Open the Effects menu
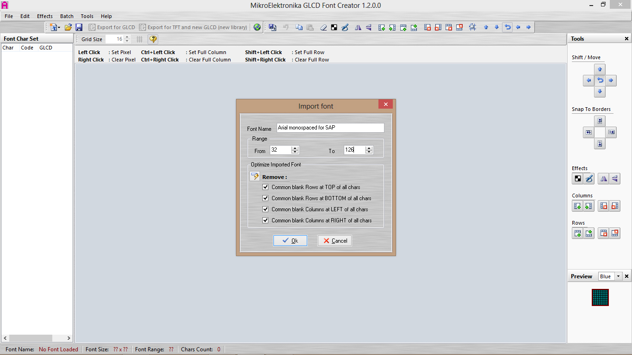Viewport: 632px width, 355px height. point(45,16)
